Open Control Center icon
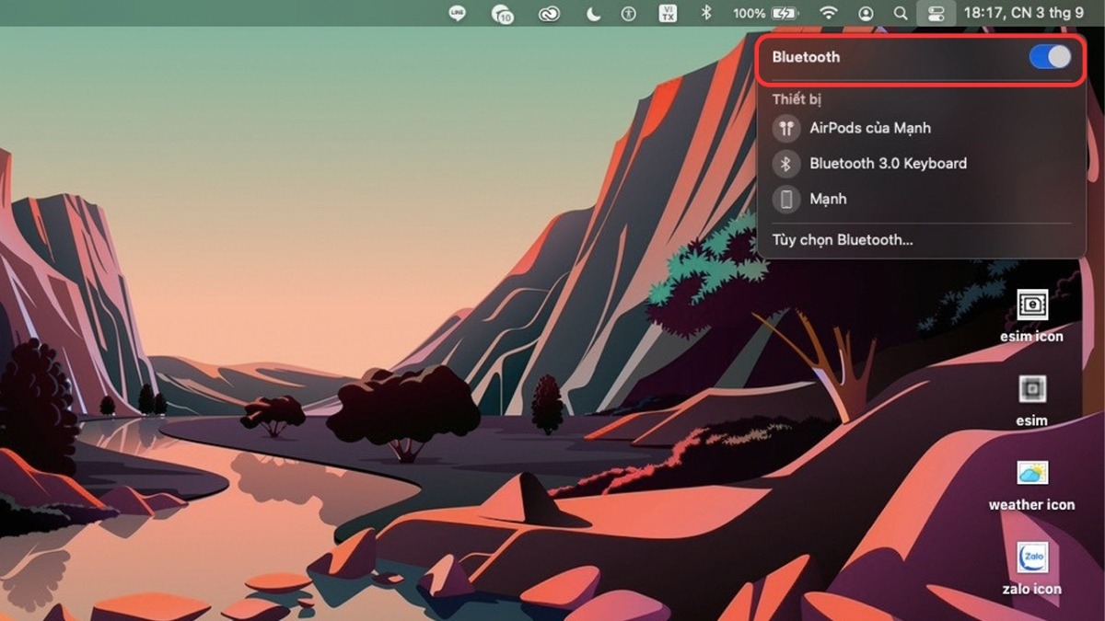 [x=936, y=13]
